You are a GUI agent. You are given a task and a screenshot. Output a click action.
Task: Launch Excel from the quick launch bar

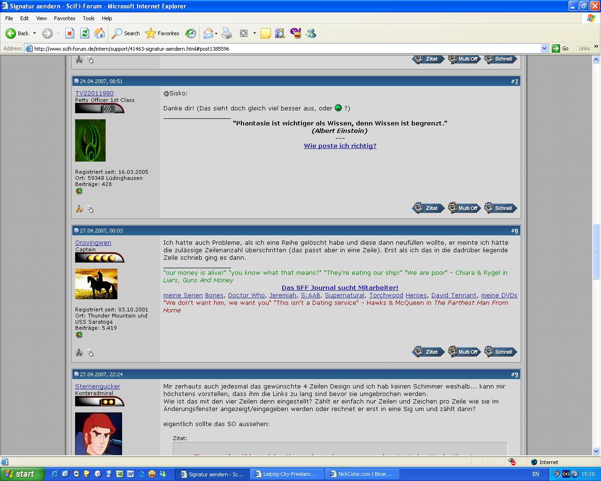pyautogui.click(x=119, y=474)
